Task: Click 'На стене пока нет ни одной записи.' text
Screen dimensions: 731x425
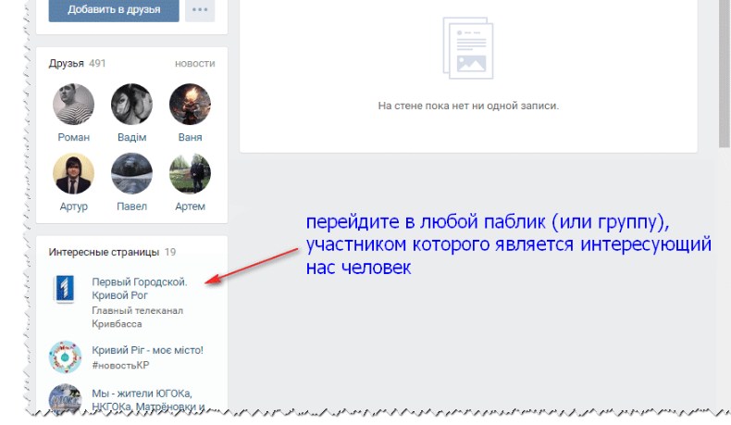Action: click(468, 106)
